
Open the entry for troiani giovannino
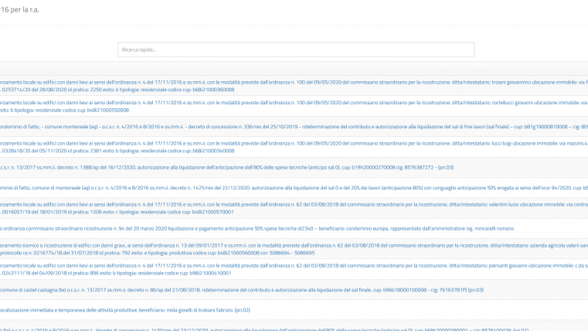(294, 81)
